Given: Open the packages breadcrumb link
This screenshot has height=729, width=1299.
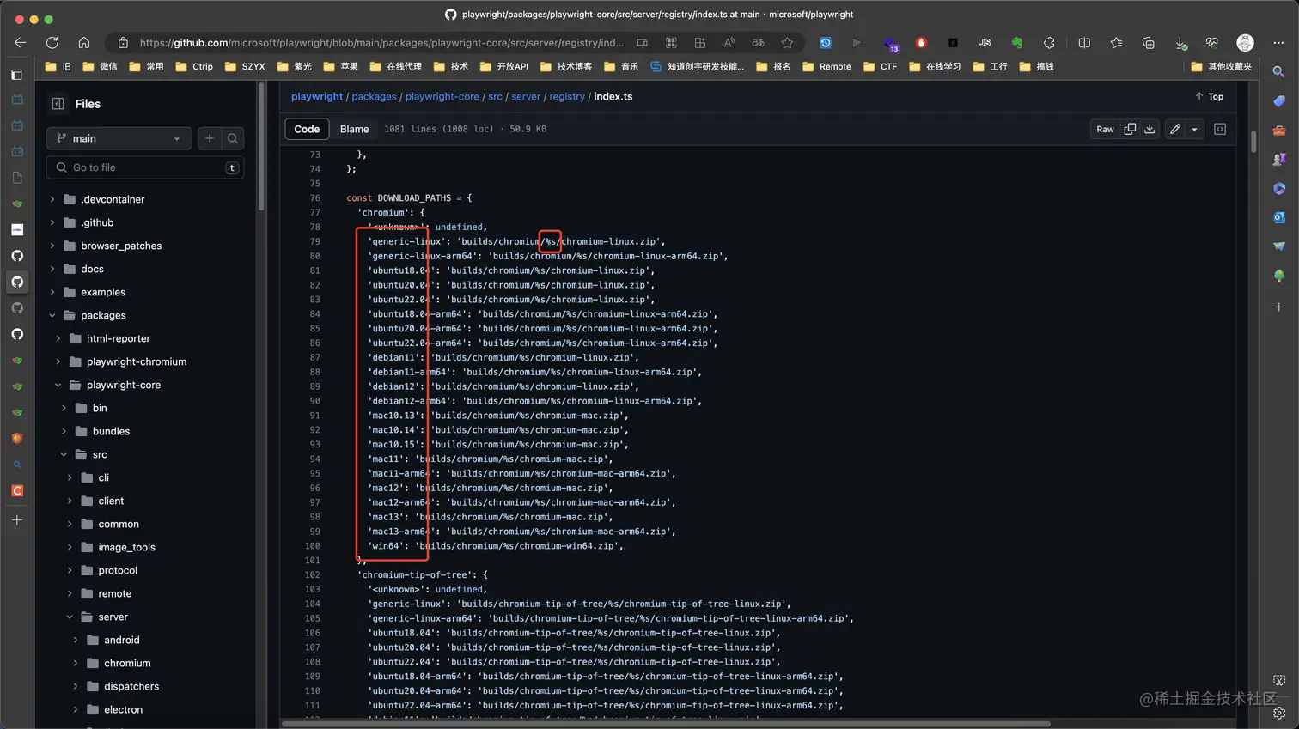Looking at the screenshot, I should (x=374, y=96).
